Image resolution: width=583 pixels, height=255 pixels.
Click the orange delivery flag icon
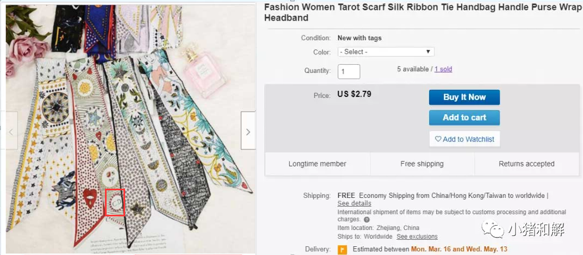pyautogui.click(x=342, y=250)
